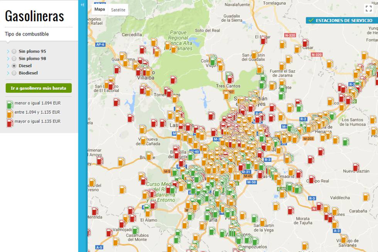Image resolution: width=378 pixels, height=252 pixels.
Task: Open the red station marker at Campo Real
Action: [312, 179]
